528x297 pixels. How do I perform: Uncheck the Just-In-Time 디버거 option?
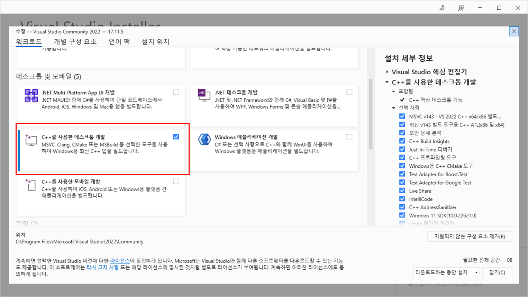click(x=402, y=149)
